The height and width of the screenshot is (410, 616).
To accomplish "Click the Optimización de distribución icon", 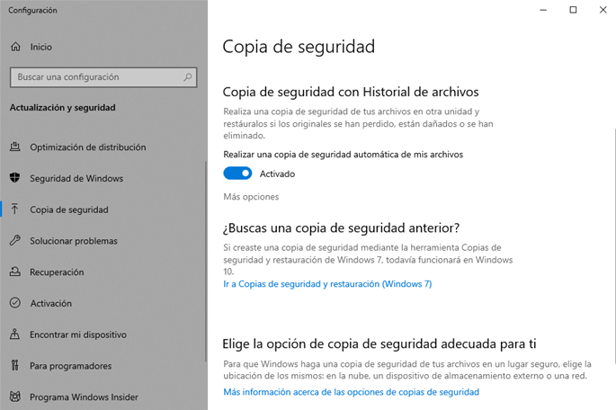I will [14, 147].
